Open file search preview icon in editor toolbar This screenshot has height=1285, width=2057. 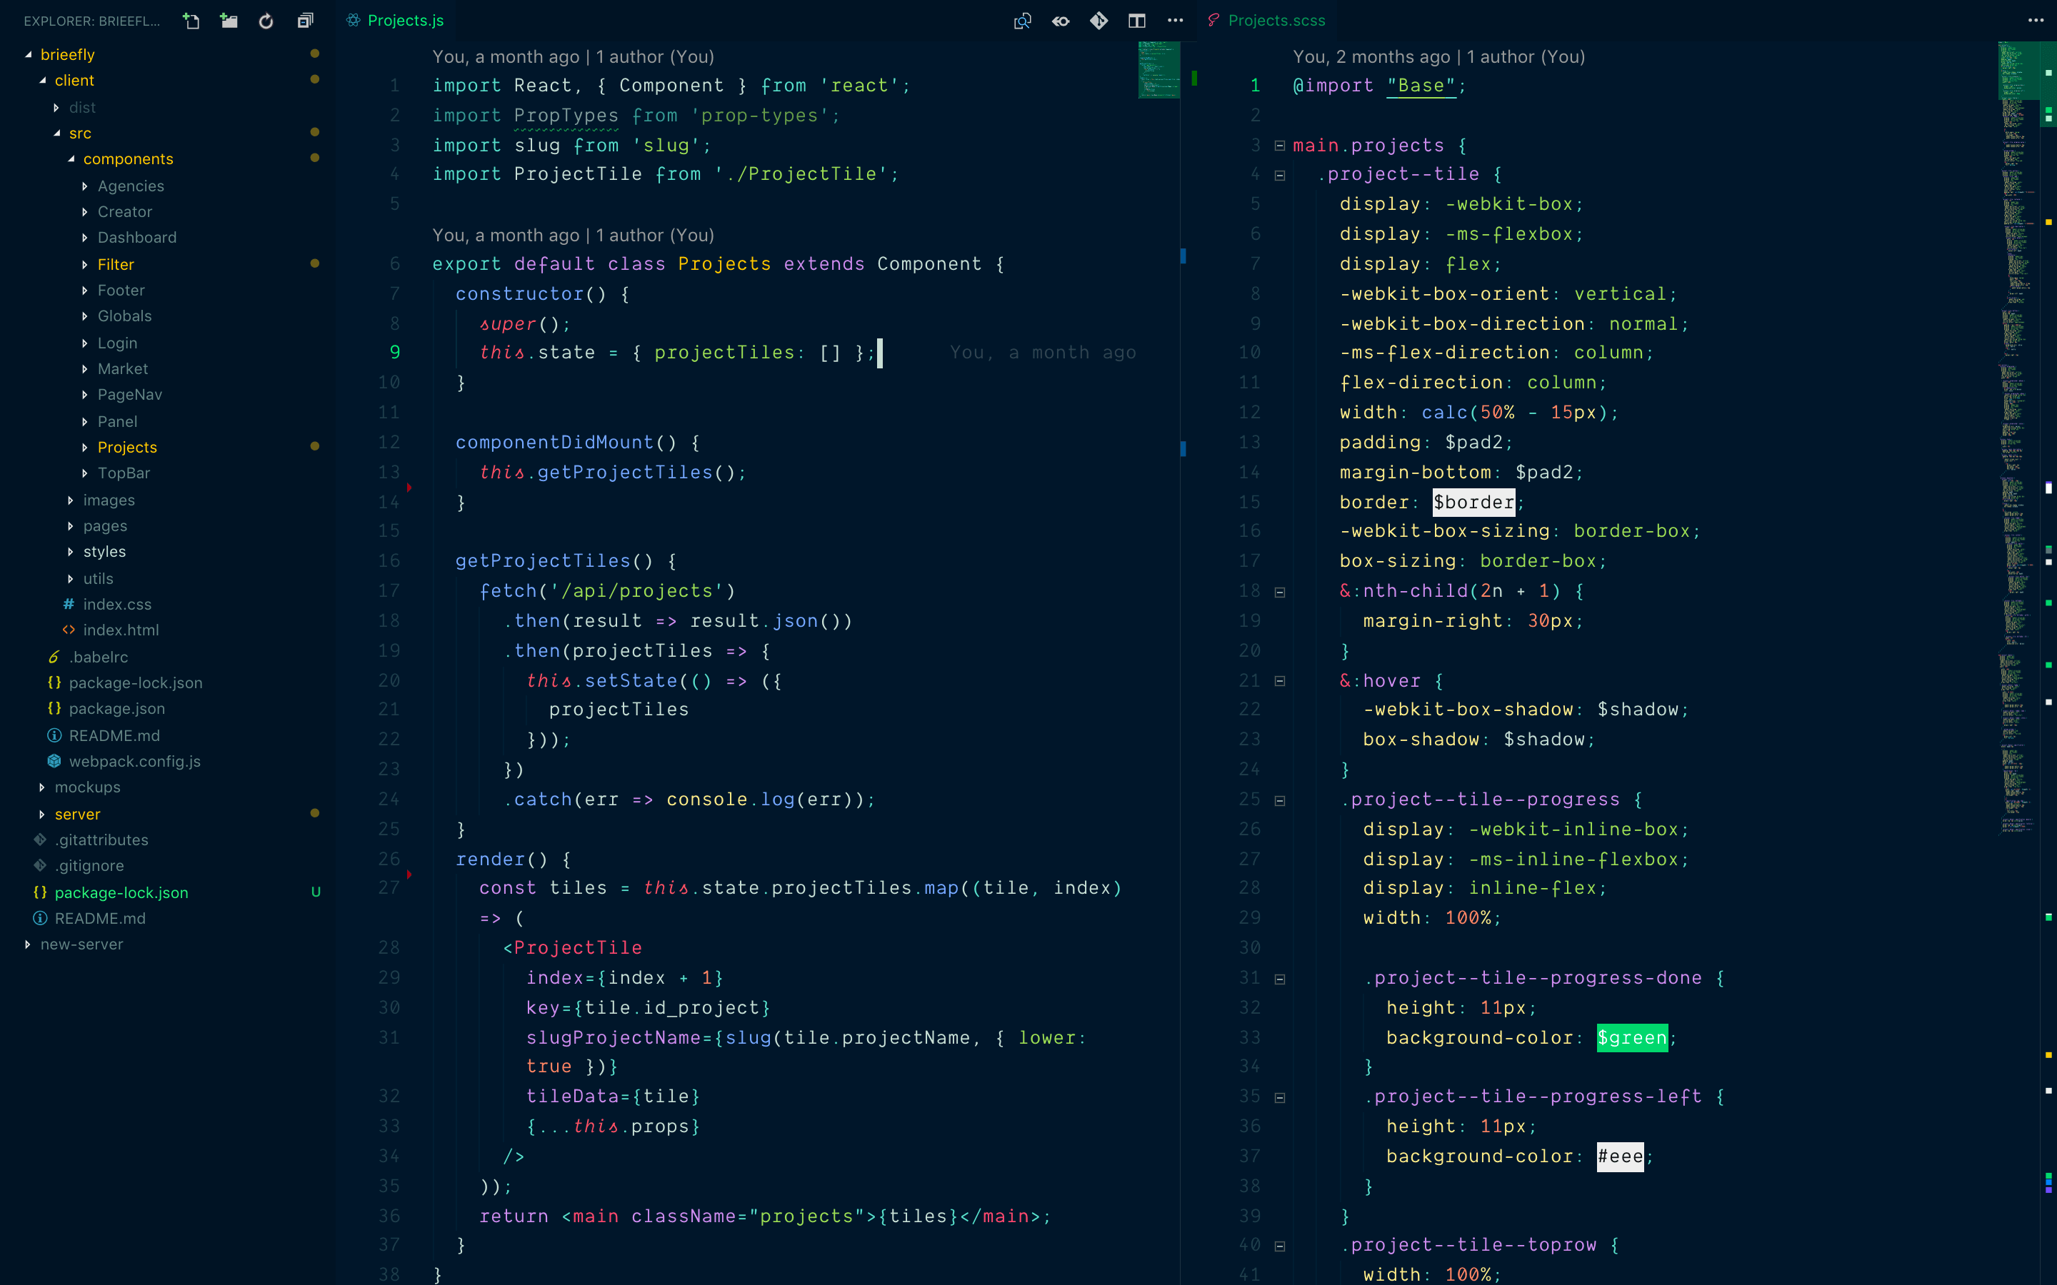[1023, 21]
